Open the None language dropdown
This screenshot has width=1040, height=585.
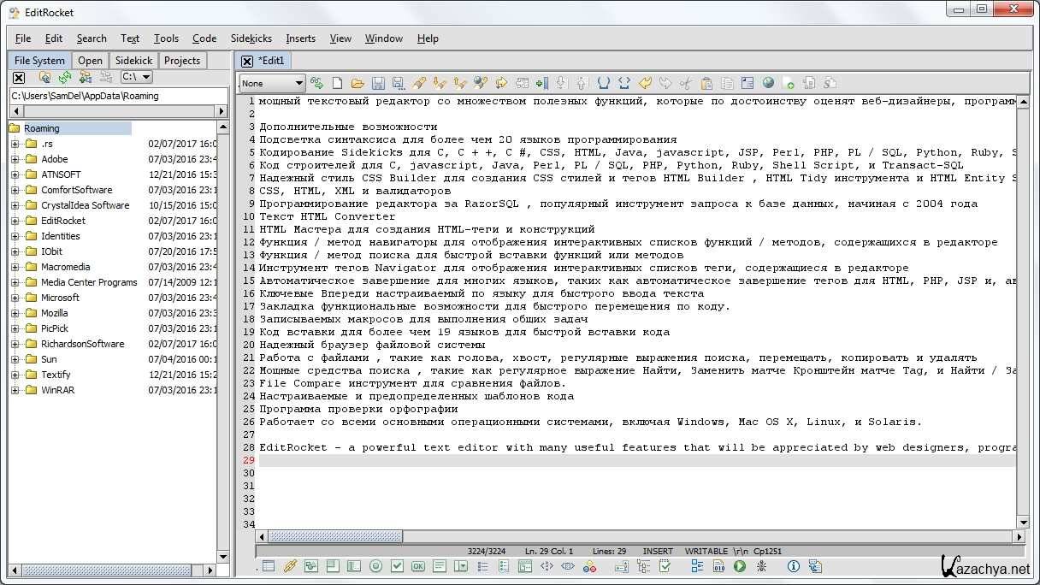pos(272,83)
